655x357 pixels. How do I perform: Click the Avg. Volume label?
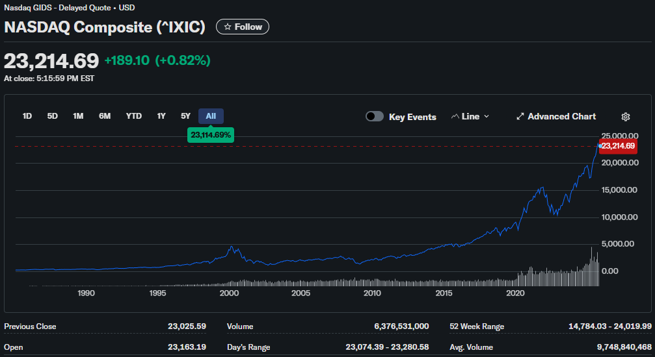[471, 347]
